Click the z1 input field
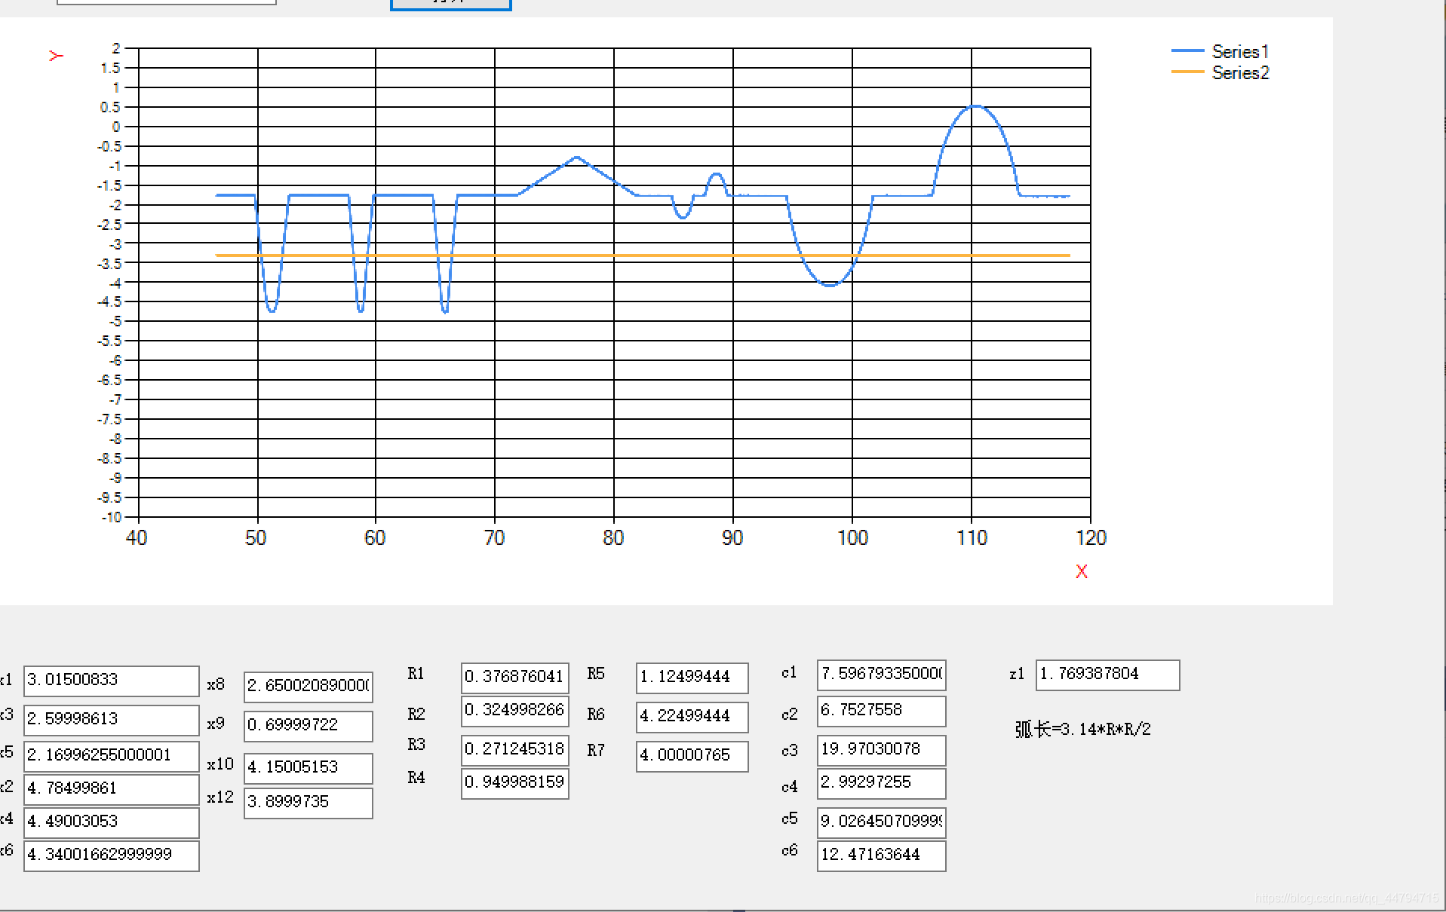This screenshot has height=912, width=1446. (x=1108, y=675)
